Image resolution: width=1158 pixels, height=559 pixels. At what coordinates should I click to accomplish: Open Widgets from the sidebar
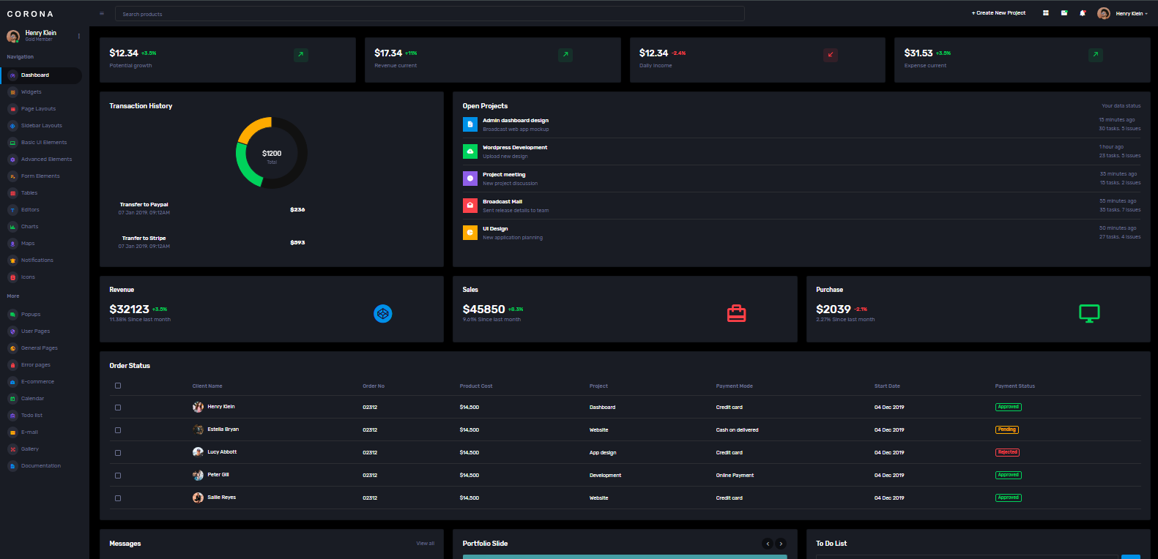click(41, 92)
